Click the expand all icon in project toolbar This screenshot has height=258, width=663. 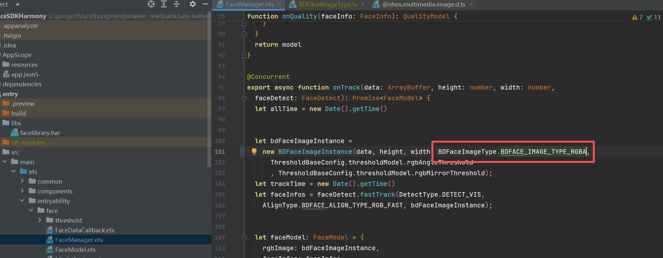click(x=164, y=4)
